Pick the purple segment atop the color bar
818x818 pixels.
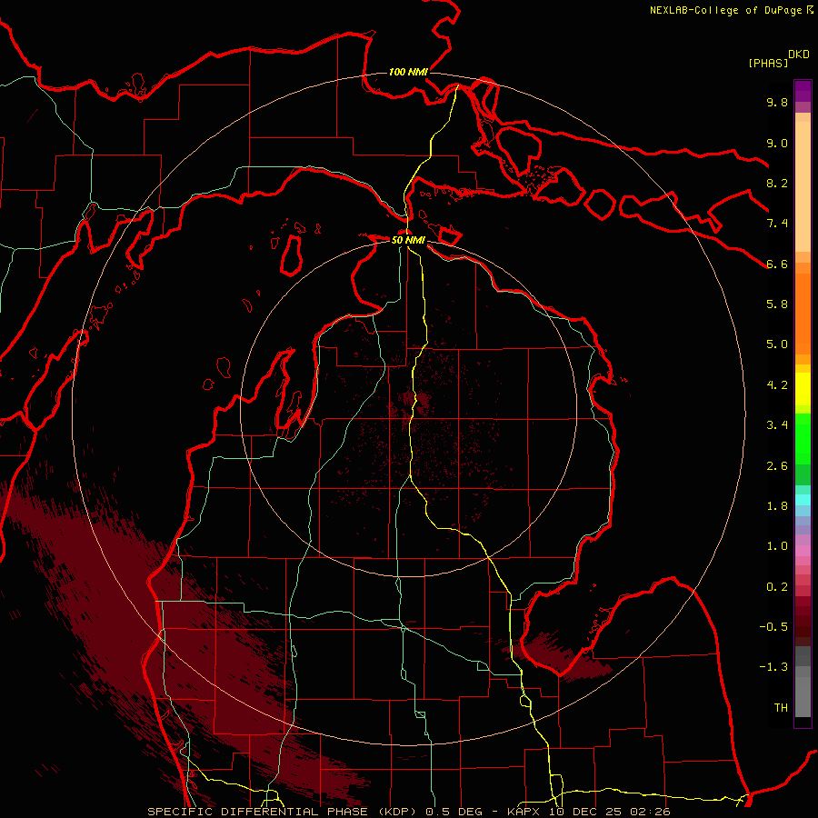tap(803, 91)
